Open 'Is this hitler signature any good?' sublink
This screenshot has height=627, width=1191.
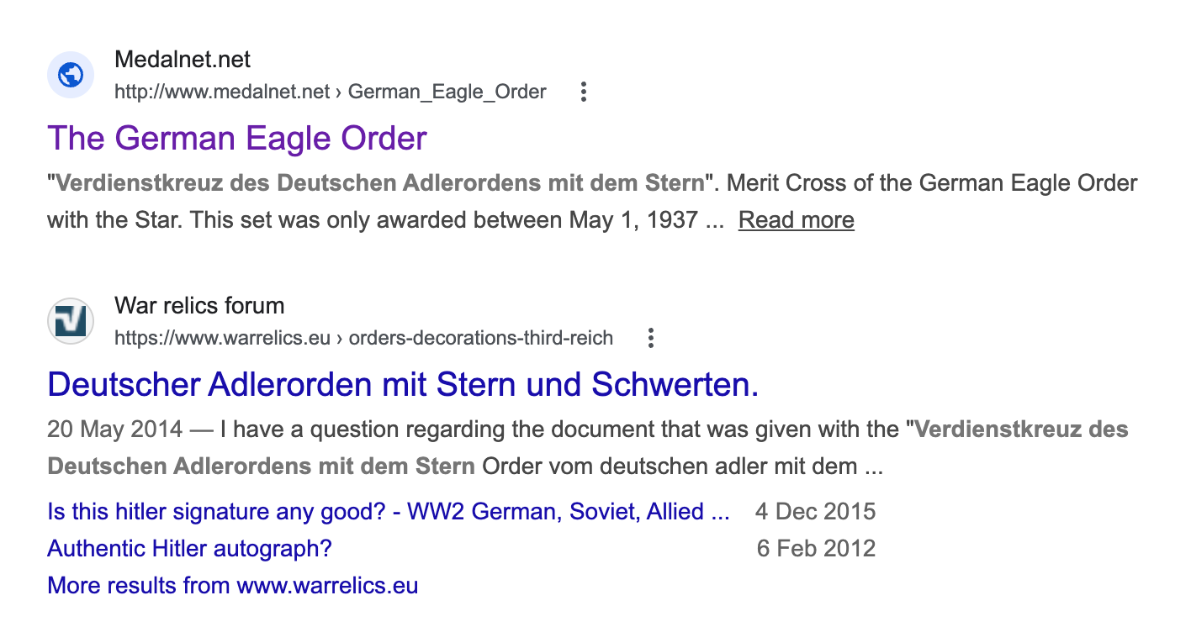pyautogui.click(x=388, y=511)
